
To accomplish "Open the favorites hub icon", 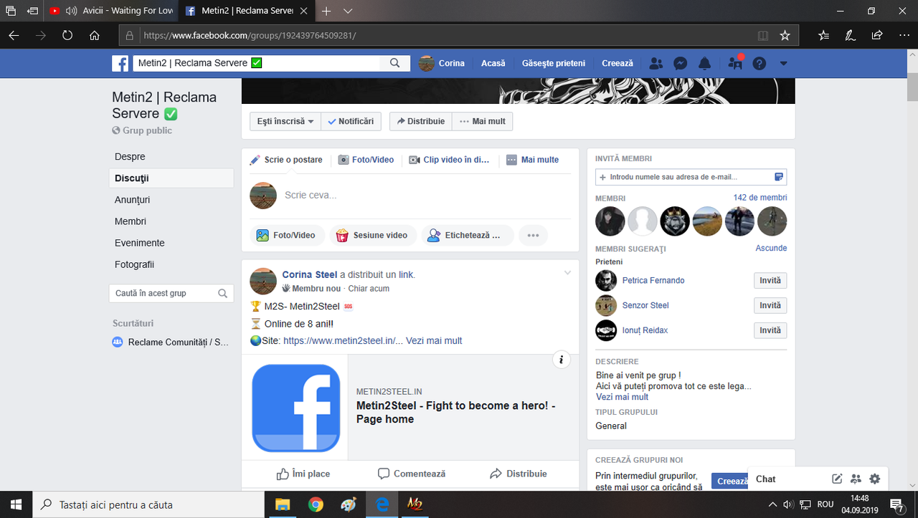I will (x=823, y=35).
